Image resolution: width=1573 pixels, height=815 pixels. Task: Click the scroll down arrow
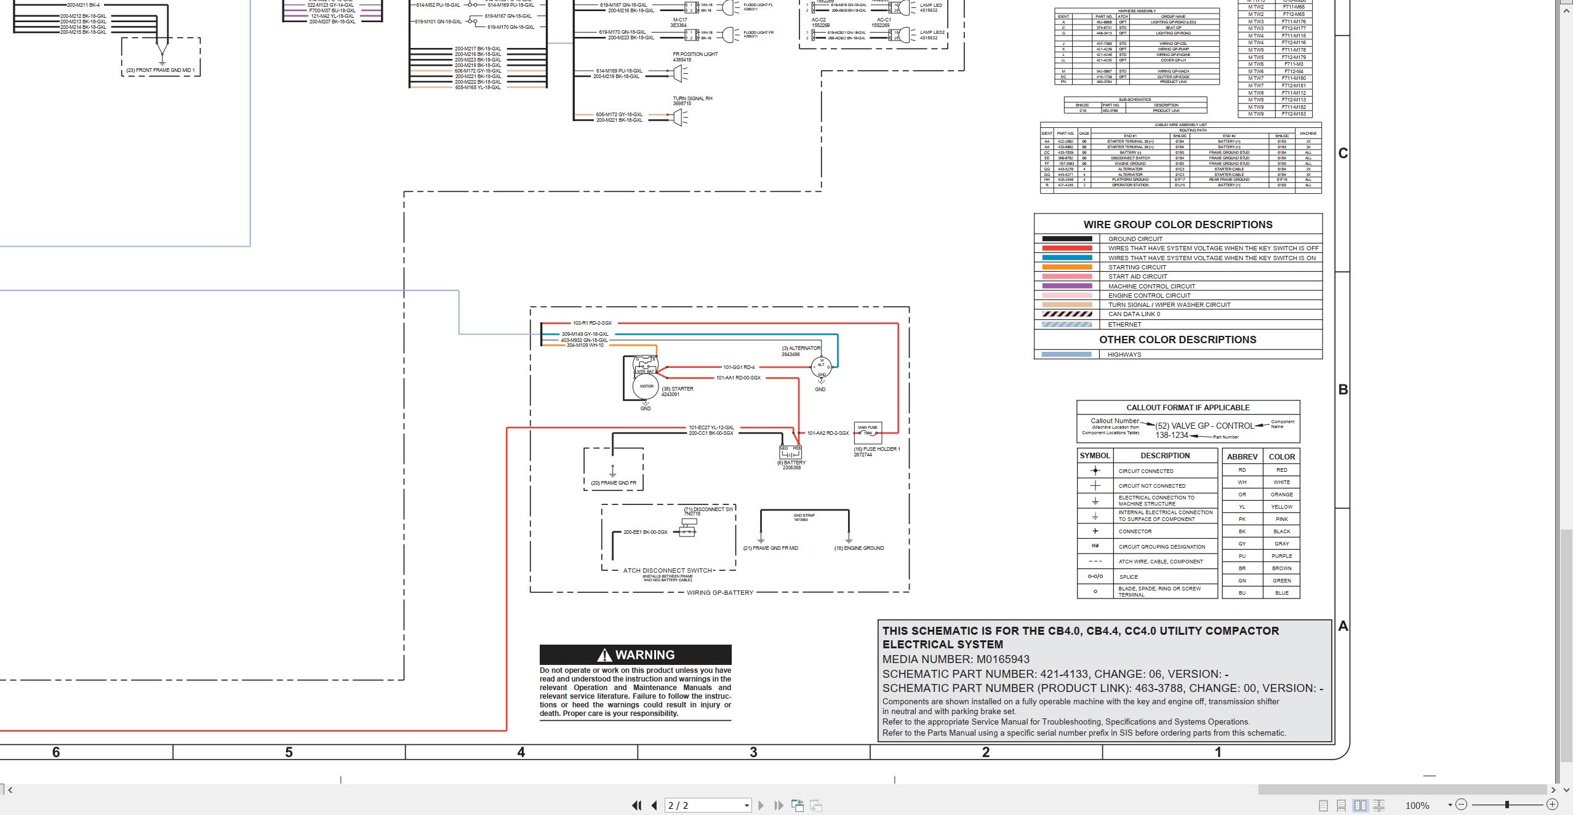tap(1567, 789)
